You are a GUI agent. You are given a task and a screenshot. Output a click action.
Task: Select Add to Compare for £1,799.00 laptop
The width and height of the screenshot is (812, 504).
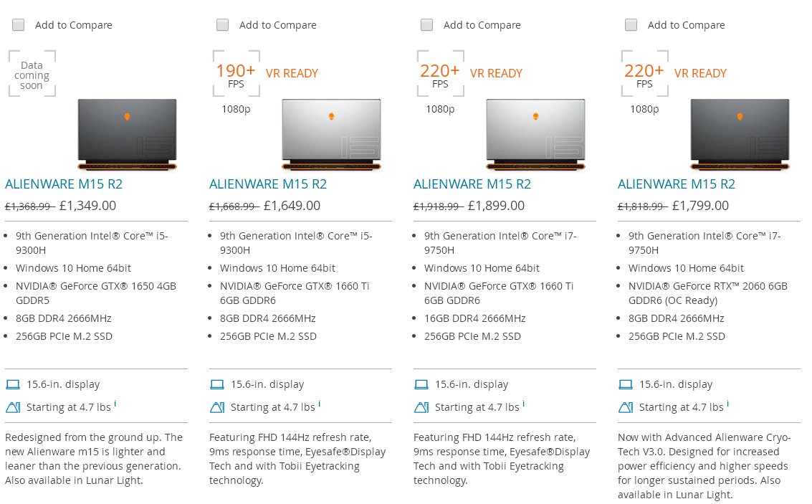coord(631,25)
